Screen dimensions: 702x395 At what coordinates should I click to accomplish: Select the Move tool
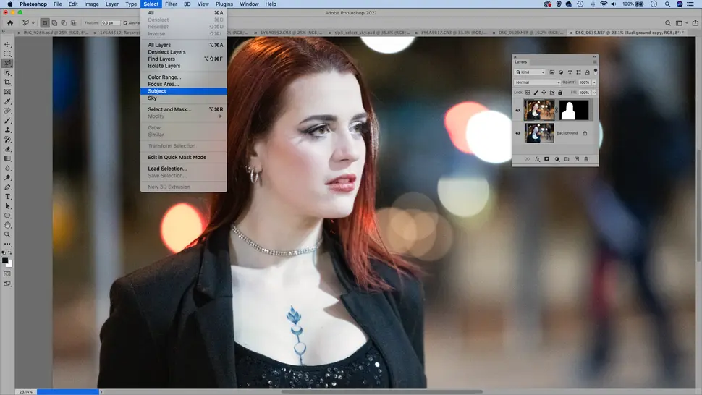click(8, 44)
